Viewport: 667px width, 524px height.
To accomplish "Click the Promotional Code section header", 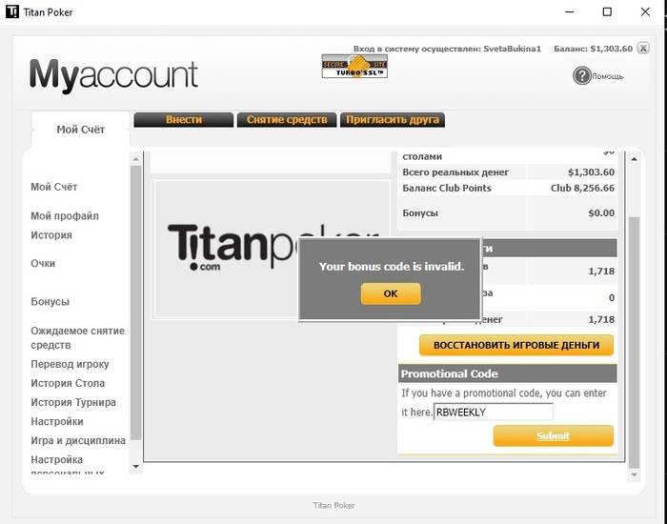I will (508, 373).
